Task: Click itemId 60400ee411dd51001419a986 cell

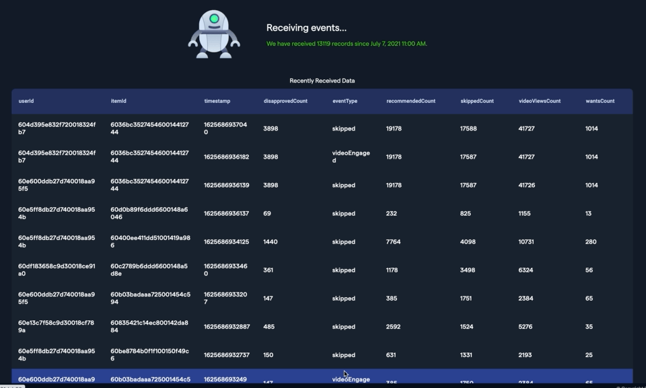Action: [150, 241]
